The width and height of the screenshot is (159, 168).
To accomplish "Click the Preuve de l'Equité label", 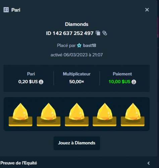I will tap(19, 163).
